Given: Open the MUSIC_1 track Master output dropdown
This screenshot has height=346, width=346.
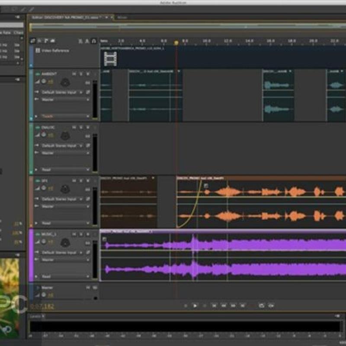Looking at the screenshot, I should [66, 260].
